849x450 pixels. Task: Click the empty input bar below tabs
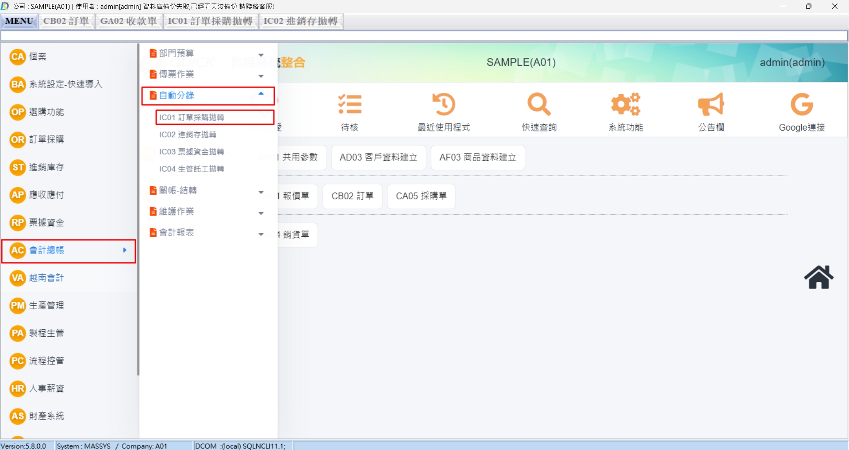tap(424, 36)
